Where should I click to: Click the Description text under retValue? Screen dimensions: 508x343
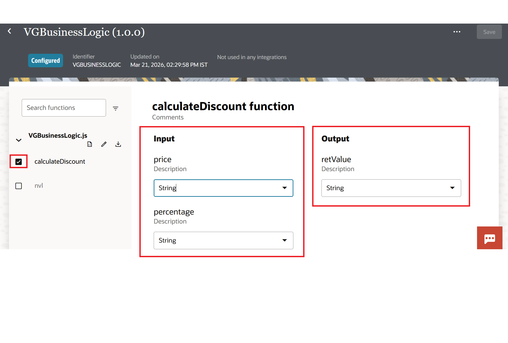338,169
